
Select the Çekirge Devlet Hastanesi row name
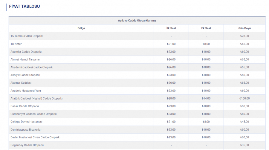click(26, 122)
